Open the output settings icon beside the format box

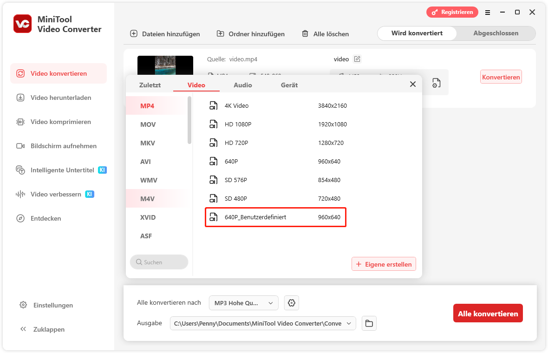pyautogui.click(x=436, y=83)
